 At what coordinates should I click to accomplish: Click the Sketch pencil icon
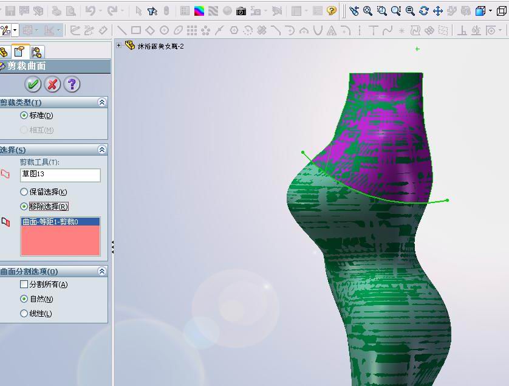click(x=5, y=30)
